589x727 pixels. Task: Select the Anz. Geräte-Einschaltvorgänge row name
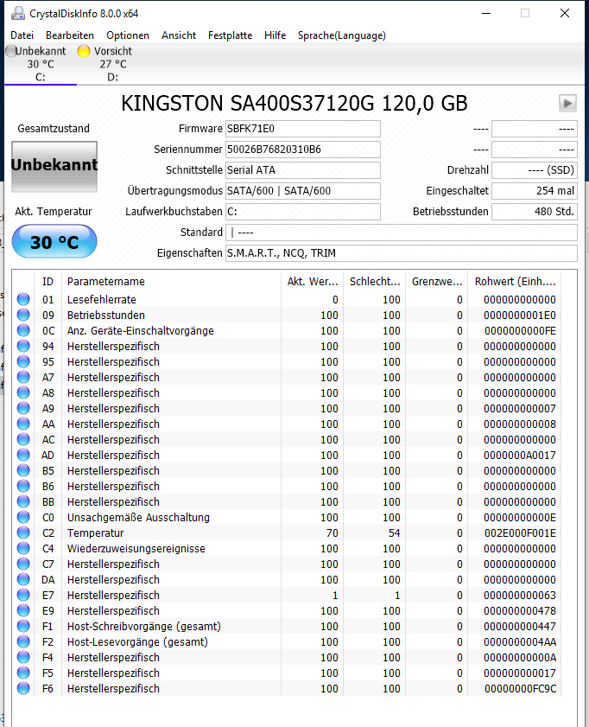(x=140, y=330)
